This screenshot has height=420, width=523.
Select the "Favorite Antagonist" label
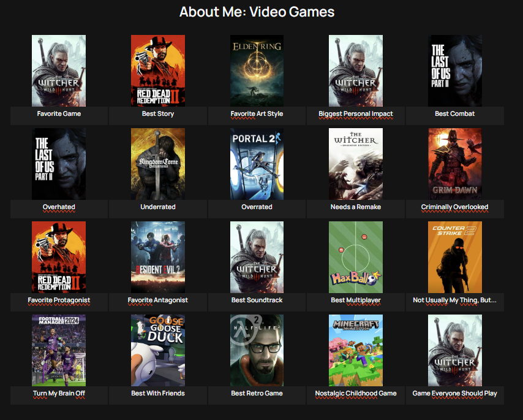[158, 300]
